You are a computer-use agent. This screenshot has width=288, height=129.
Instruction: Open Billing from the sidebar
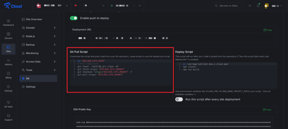click(8, 73)
